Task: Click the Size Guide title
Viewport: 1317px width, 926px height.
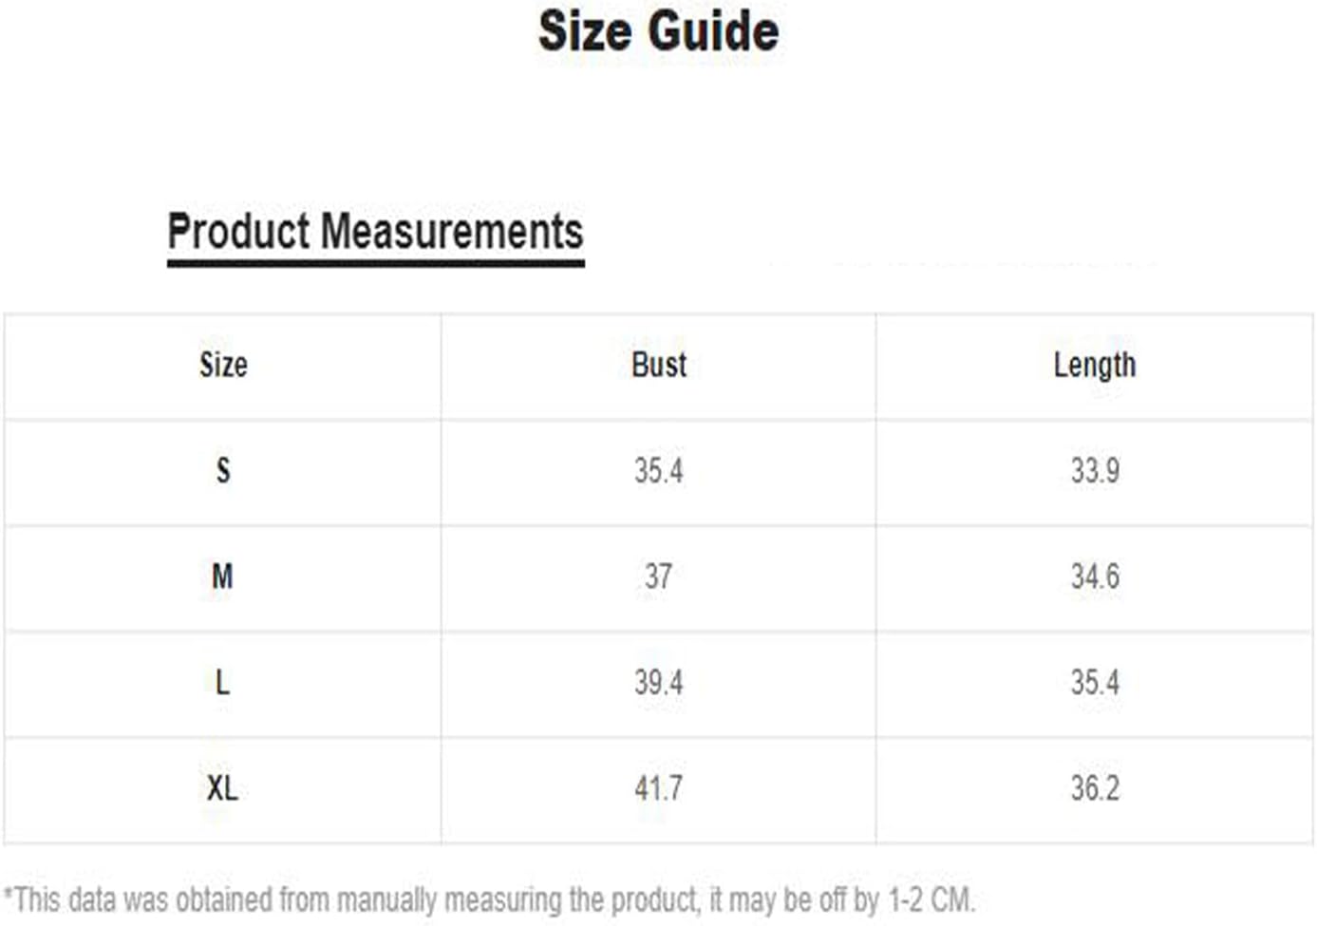Action: pos(658,30)
